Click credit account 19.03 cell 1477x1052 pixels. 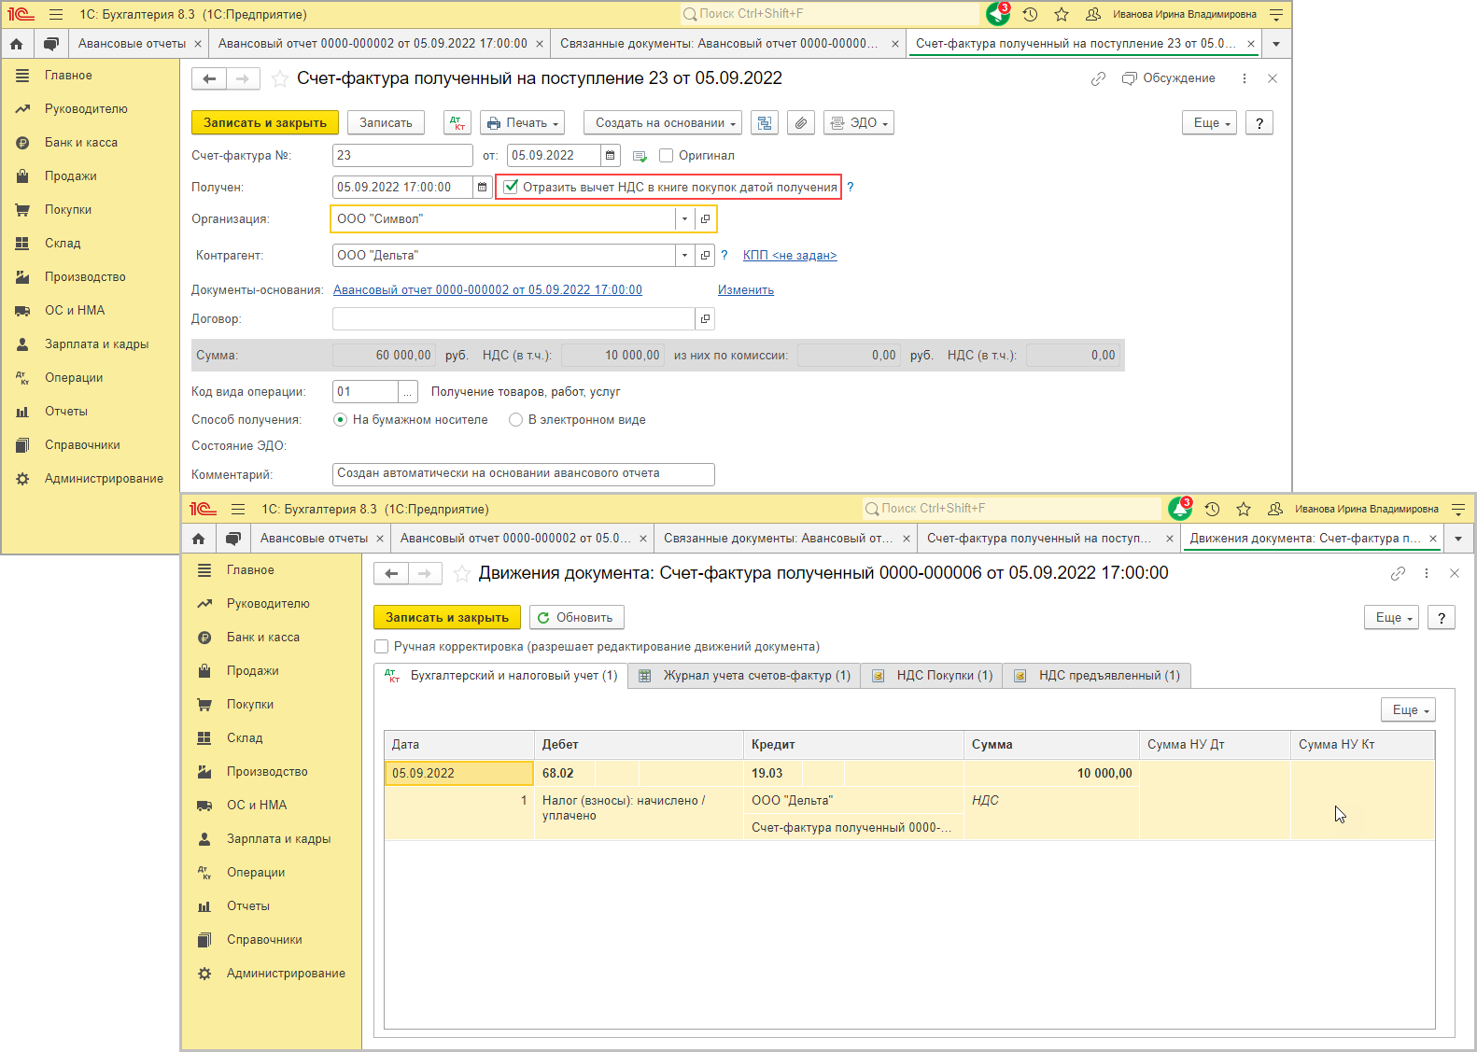tap(773, 774)
